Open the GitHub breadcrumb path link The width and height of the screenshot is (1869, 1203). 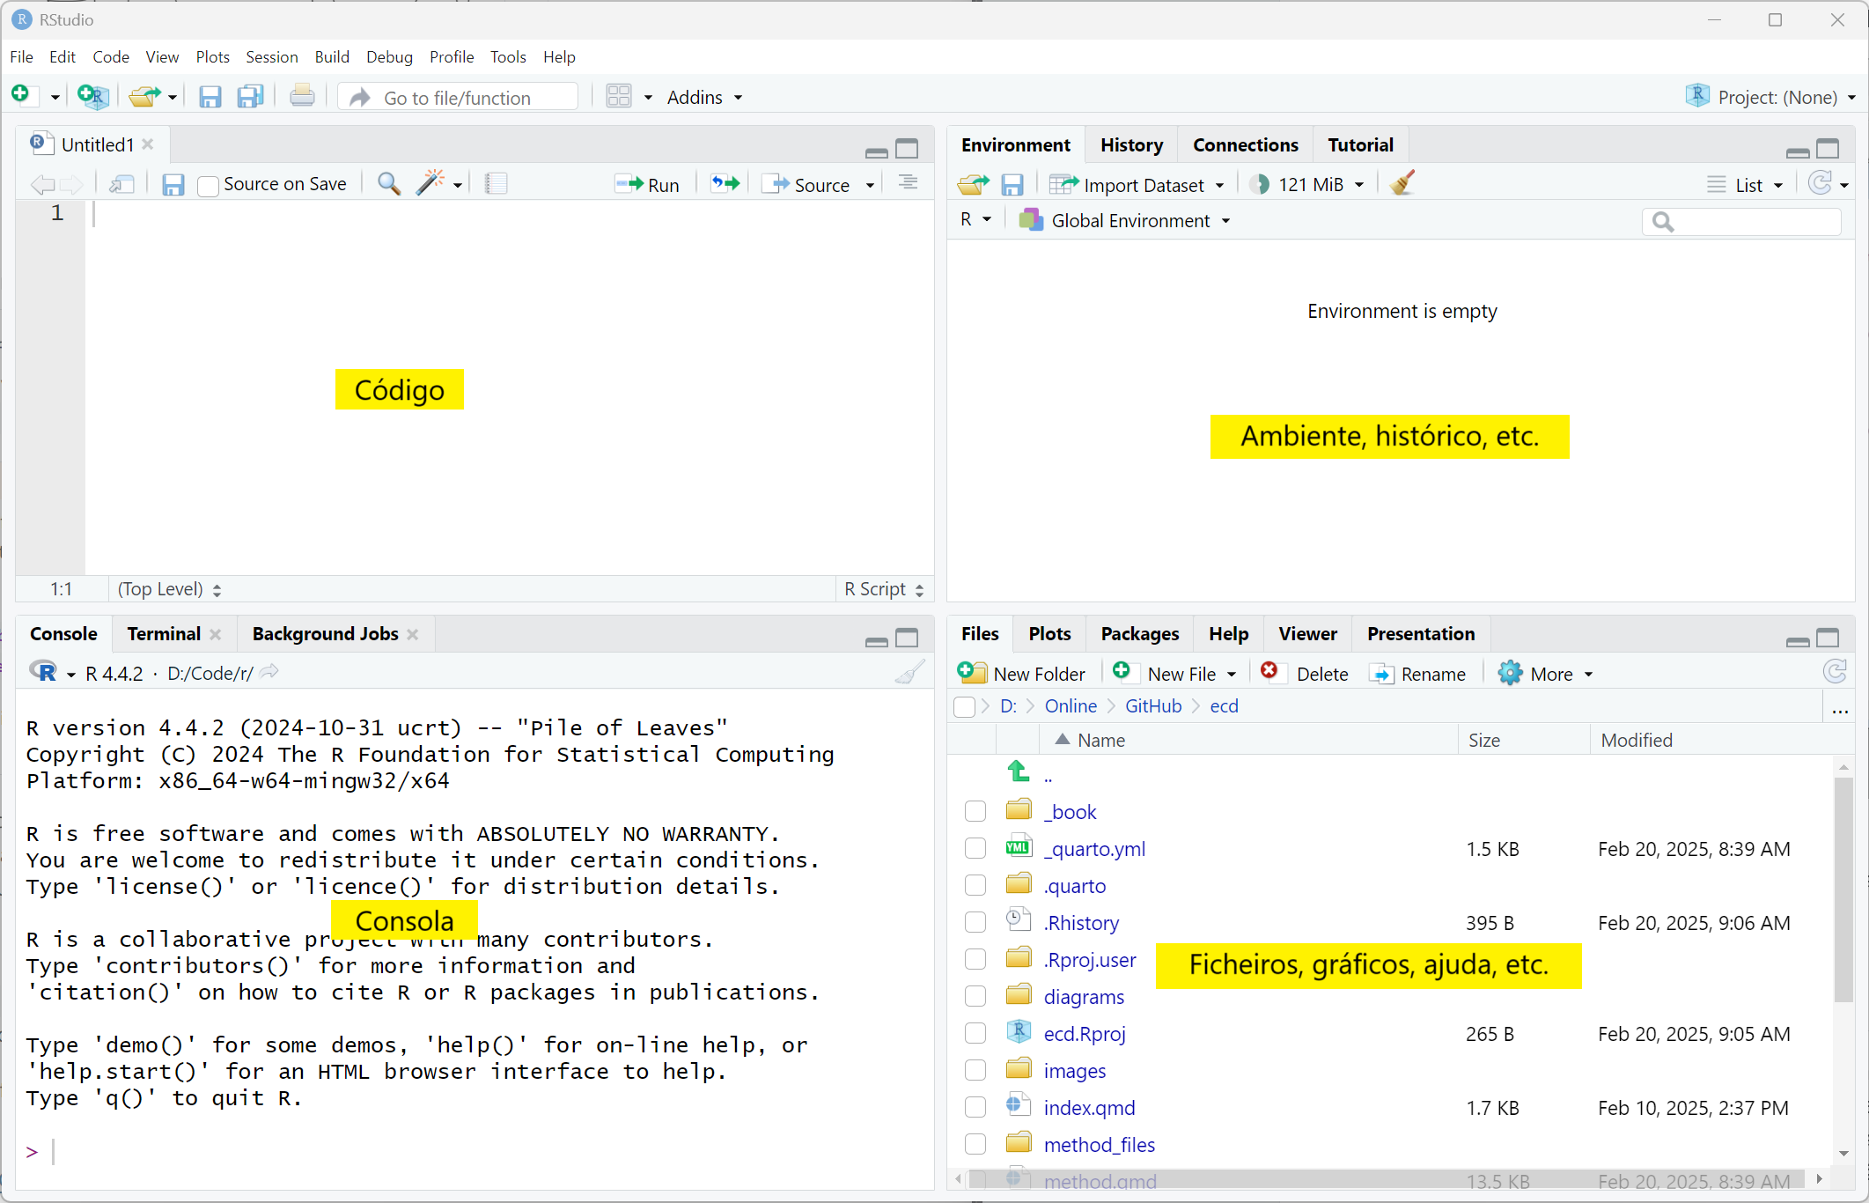click(1153, 705)
